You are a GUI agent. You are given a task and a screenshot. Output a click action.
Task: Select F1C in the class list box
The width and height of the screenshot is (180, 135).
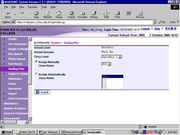point(112,82)
